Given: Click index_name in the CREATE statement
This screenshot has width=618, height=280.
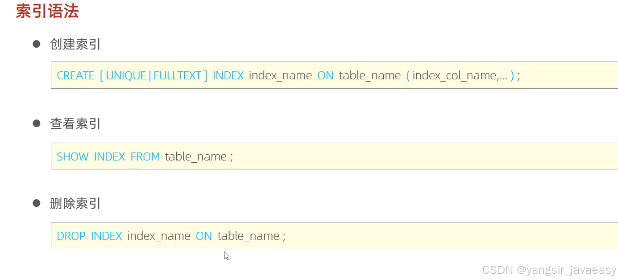Looking at the screenshot, I should pyautogui.click(x=280, y=76).
